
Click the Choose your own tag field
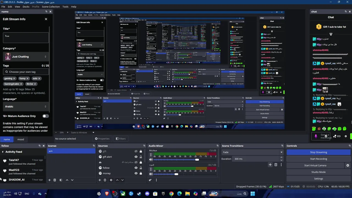pyautogui.click(x=26, y=72)
